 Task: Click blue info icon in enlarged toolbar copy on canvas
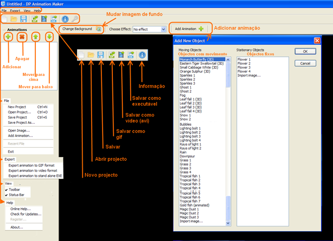tap(142, 55)
